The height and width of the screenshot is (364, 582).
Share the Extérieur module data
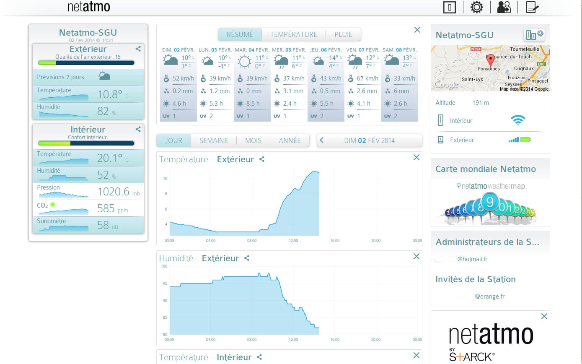tap(138, 49)
